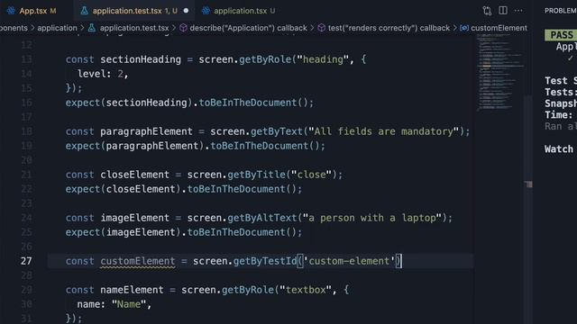
Task: Select test("renders correctly") callback breadcrumb
Action: tap(389, 28)
